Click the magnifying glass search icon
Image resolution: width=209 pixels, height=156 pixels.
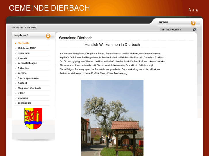194,29
